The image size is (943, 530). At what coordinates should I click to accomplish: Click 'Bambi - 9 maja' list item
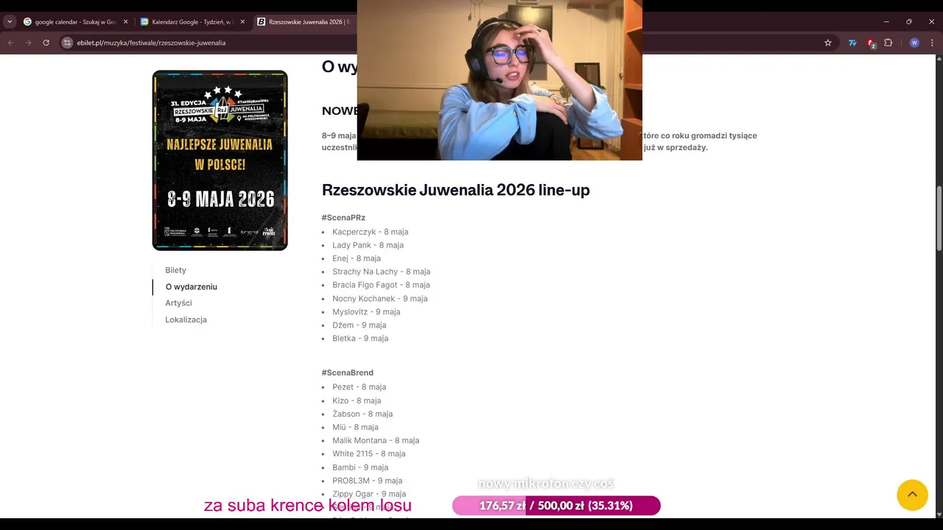pos(360,467)
